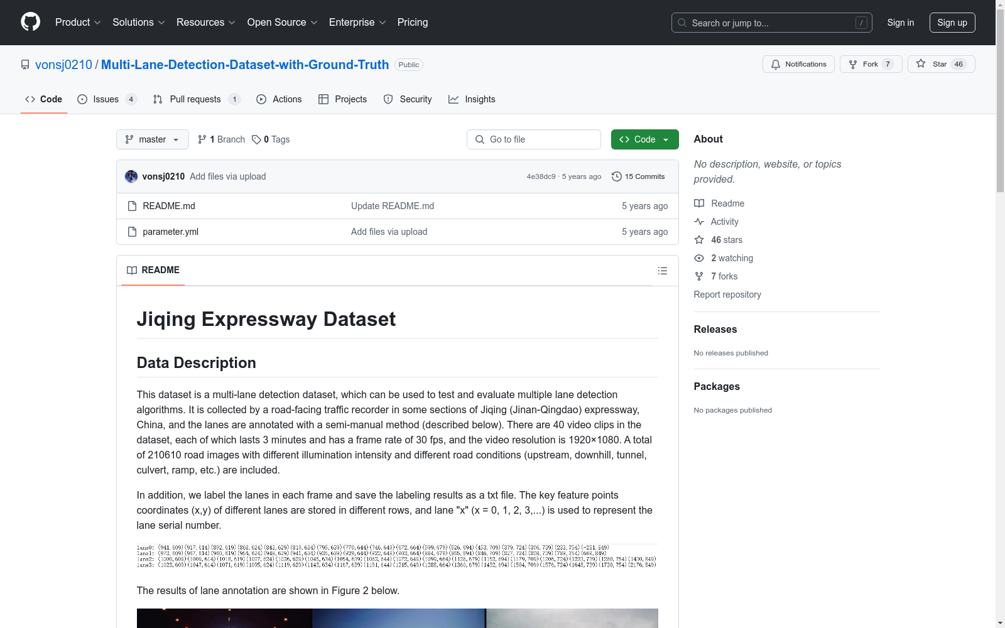This screenshot has height=628, width=1005.
Task: Select the README tab header
Action: 153,270
